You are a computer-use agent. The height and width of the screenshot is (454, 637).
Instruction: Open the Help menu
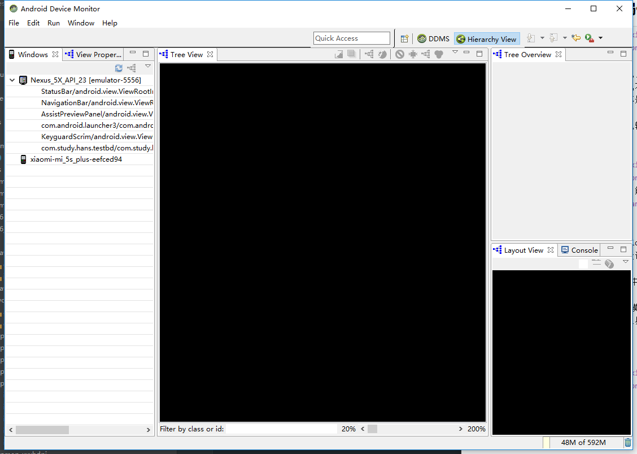point(110,23)
